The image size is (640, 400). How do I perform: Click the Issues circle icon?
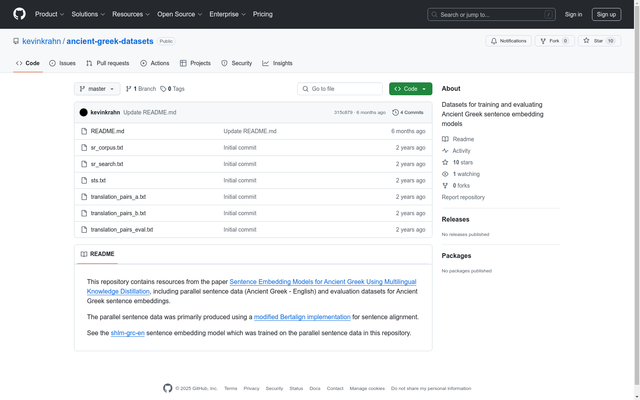(x=52, y=63)
